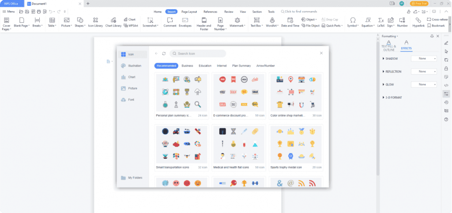Select the Arrow/Number category
This screenshot has width=452, height=213.
point(265,66)
